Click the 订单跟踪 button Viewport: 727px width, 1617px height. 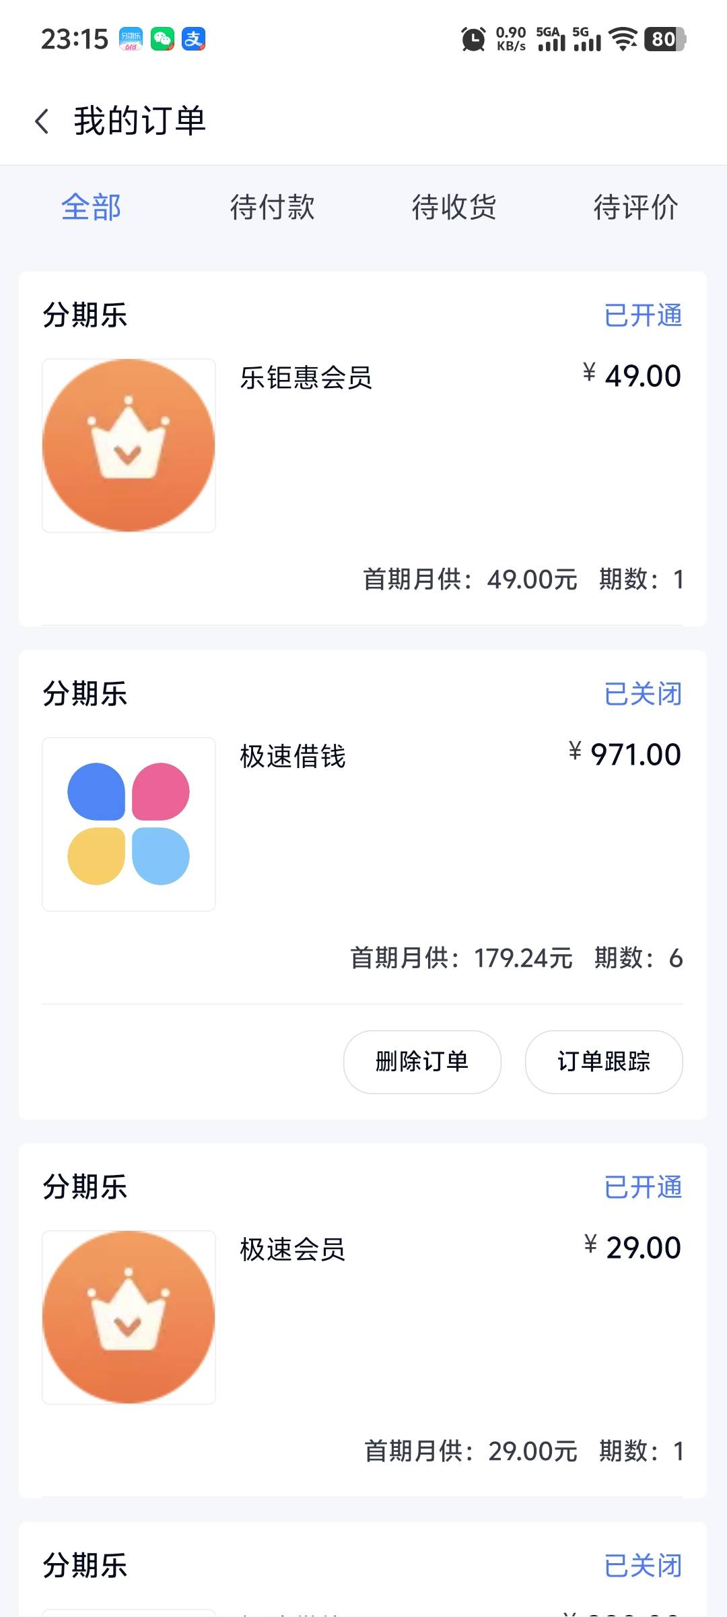click(x=604, y=1061)
